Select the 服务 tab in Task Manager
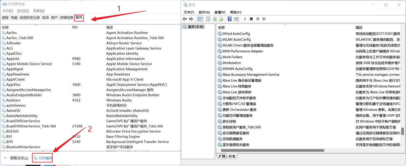 coord(79,18)
